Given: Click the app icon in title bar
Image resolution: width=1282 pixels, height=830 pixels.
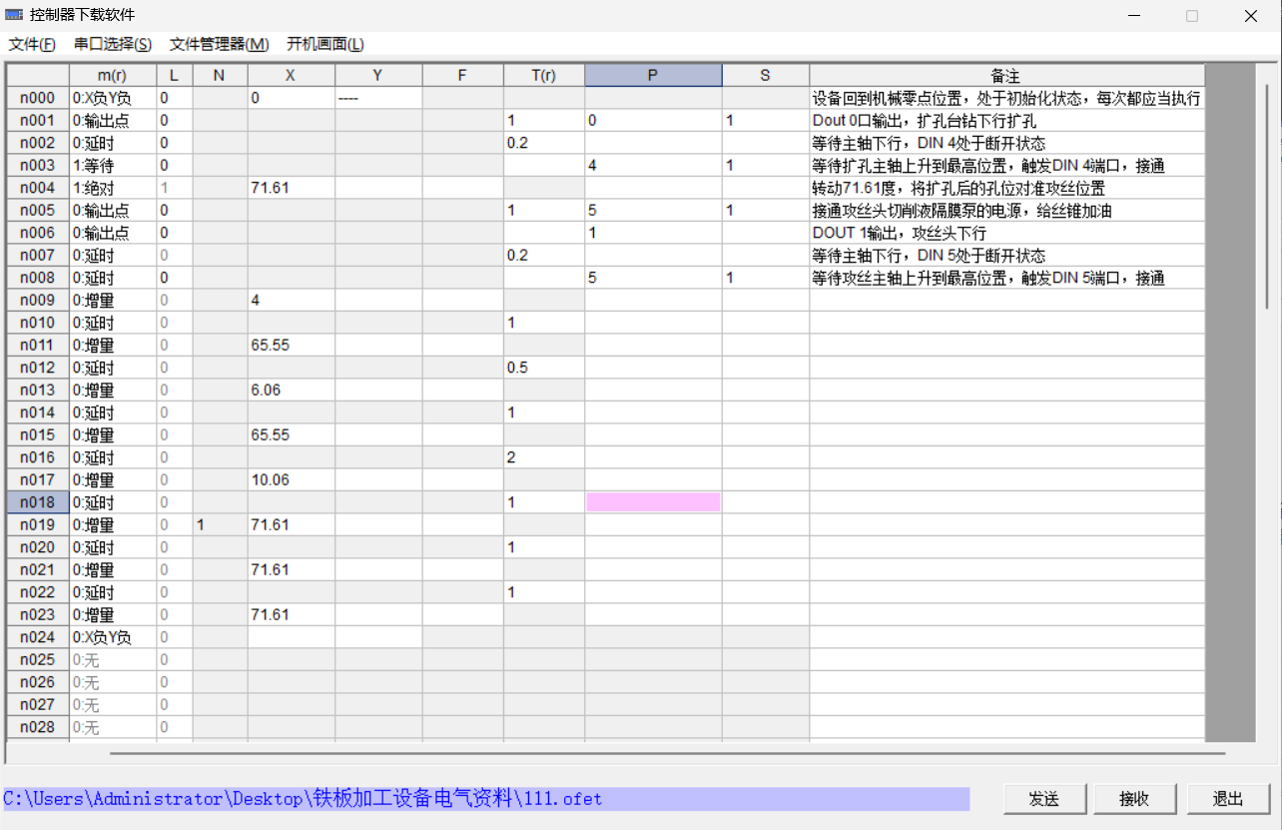Looking at the screenshot, I should coord(15,15).
